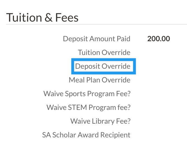Click blank value beside Waive STEM Program fee?

tap(158, 107)
